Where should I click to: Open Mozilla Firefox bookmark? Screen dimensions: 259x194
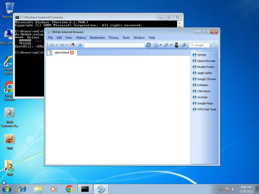[x=204, y=67]
